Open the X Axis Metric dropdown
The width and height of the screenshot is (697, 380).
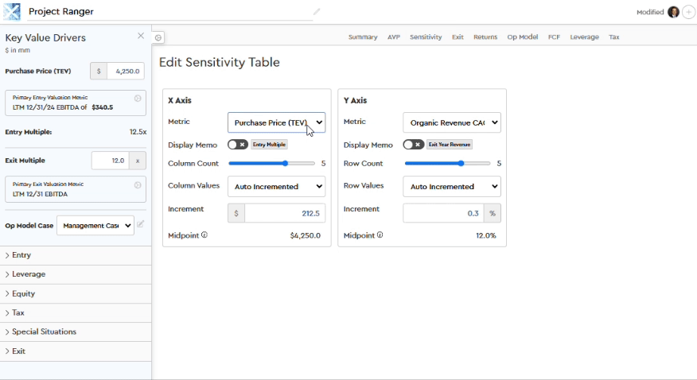[x=276, y=122]
